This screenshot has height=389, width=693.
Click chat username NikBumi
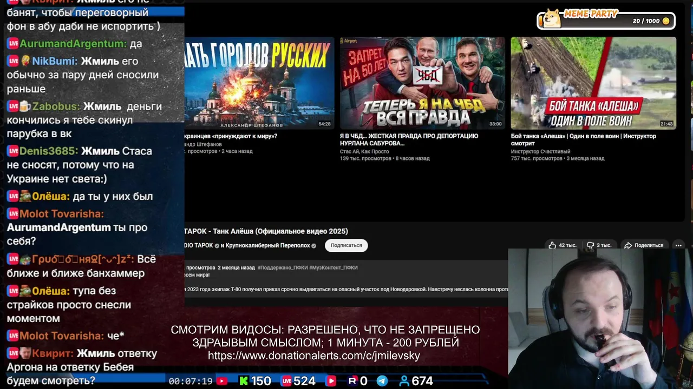[x=55, y=61]
